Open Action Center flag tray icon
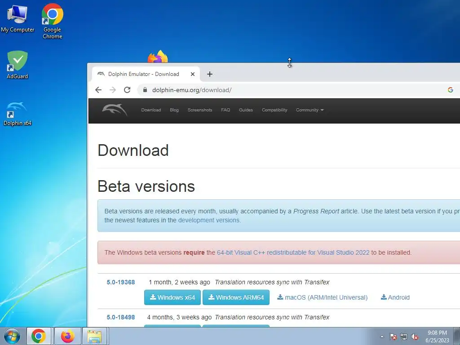Viewport: 460px width, 345px height. pyautogui.click(x=393, y=336)
